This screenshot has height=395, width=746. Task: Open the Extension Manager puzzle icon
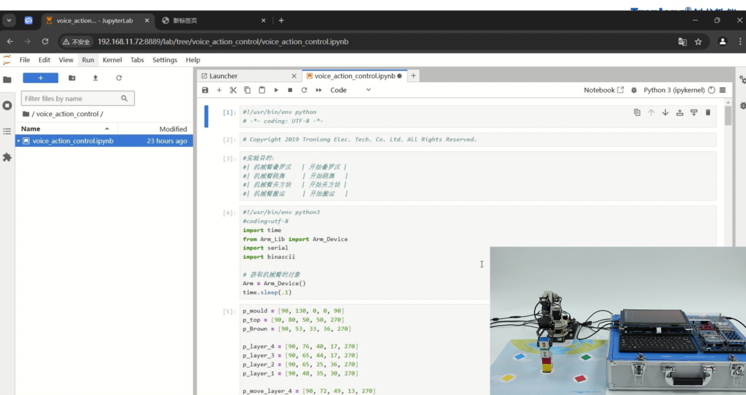tap(8, 157)
